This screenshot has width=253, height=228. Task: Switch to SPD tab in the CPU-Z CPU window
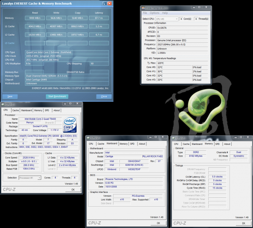coord(47,110)
